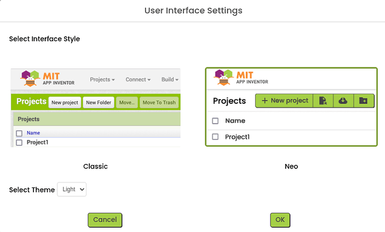Choose the Classic interface style label
385x232 pixels.
[x=95, y=166]
